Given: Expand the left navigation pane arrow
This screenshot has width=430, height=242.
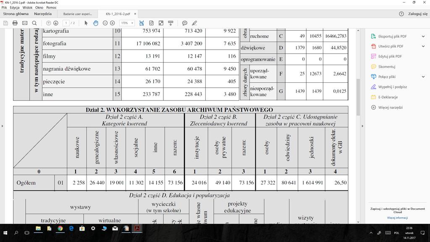Looking at the screenshot, I should tap(2, 126).
